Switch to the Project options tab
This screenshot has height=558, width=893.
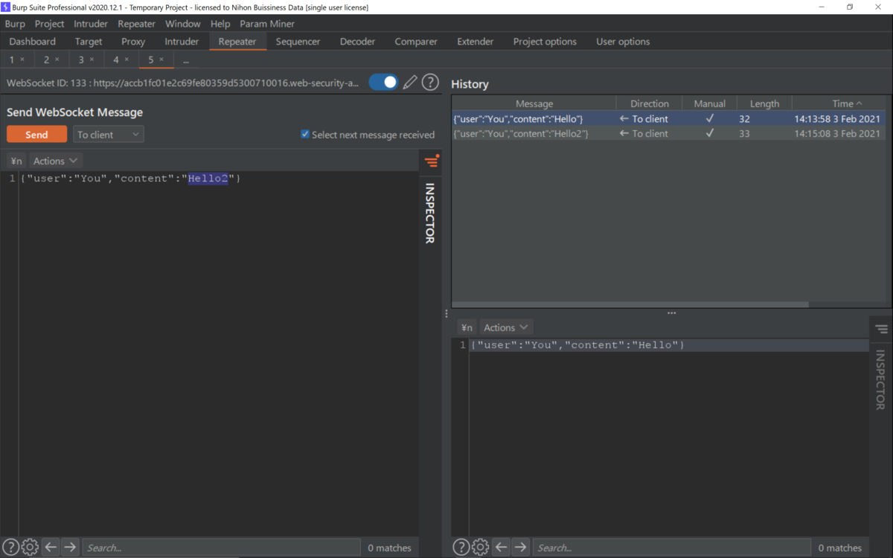pos(545,42)
